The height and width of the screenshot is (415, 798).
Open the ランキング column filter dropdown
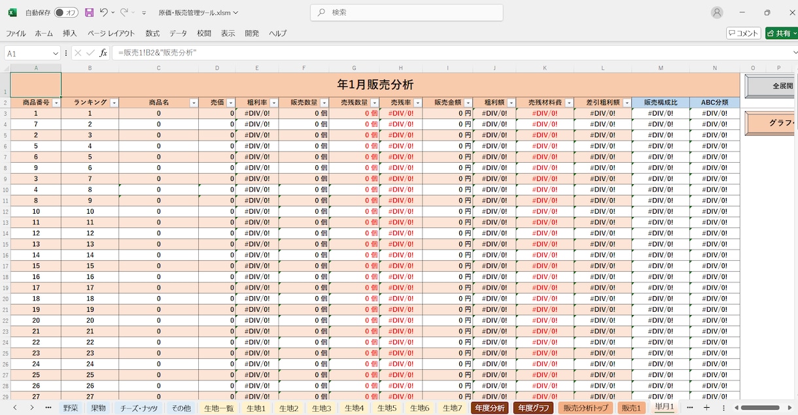pos(114,103)
